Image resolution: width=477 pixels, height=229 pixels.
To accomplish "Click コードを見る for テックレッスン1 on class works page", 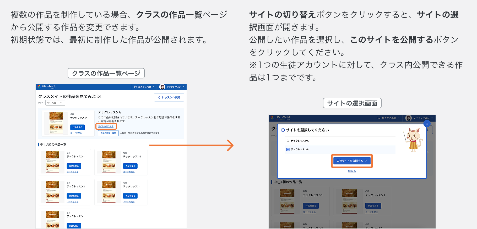I will (73, 172).
